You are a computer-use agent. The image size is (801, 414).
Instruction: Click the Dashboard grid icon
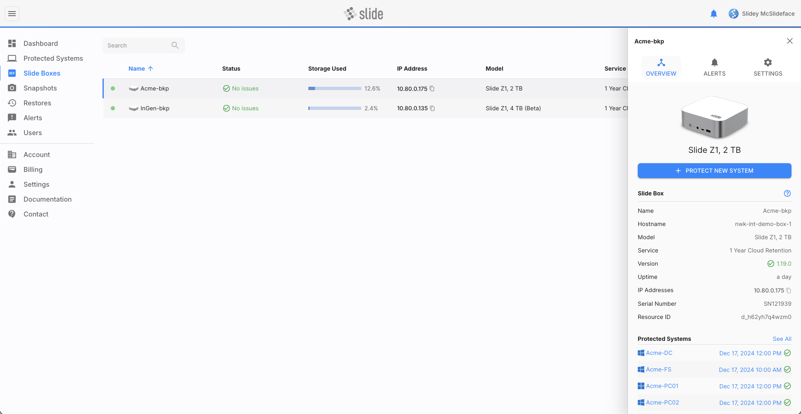click(x=12, y=43)
